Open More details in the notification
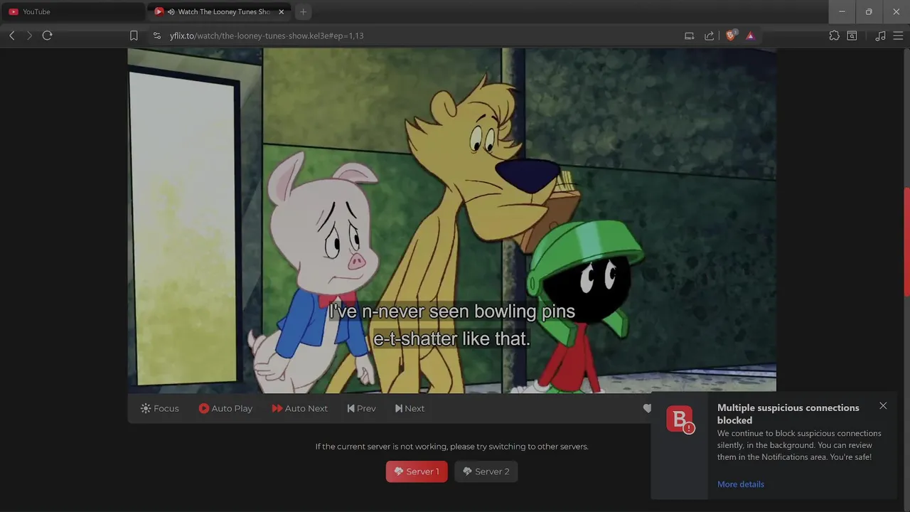Viewport: 910px width, 512px height. pos(741,484)
